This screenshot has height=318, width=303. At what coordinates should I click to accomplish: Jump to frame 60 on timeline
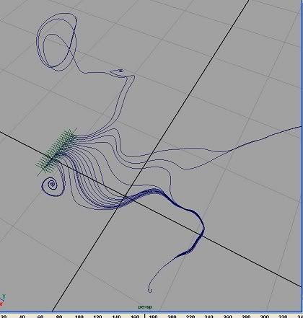[40, 317]
